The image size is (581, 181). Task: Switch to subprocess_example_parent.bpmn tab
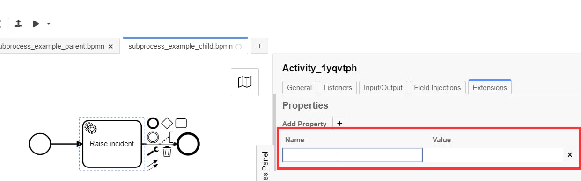click(x=51, y=46)
